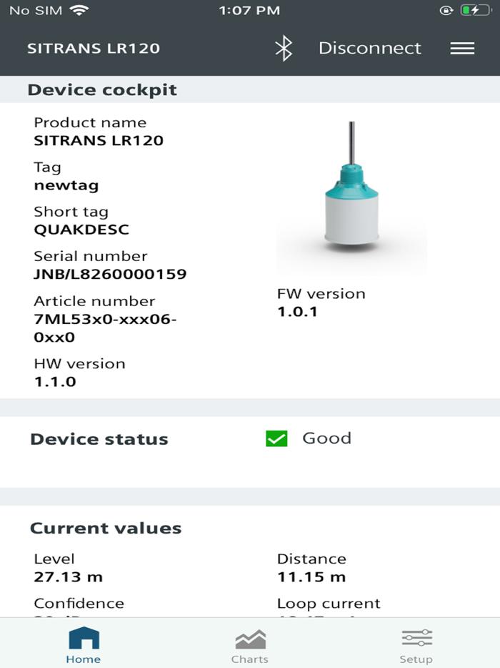
Task: Tap the 1:07 PM clock display
Action: pos(249,10)
